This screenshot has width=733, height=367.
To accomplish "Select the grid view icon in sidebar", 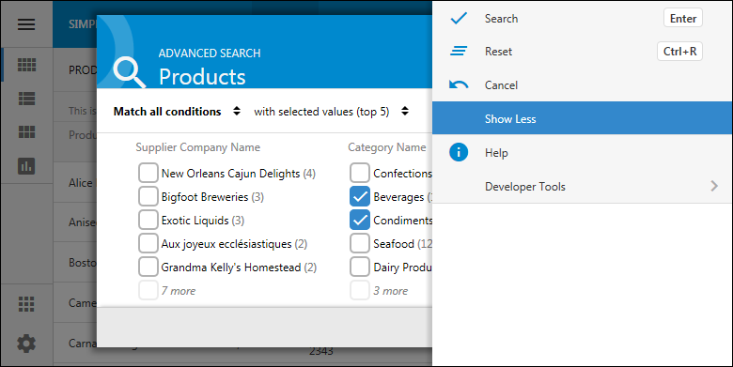I will [26, 65].
